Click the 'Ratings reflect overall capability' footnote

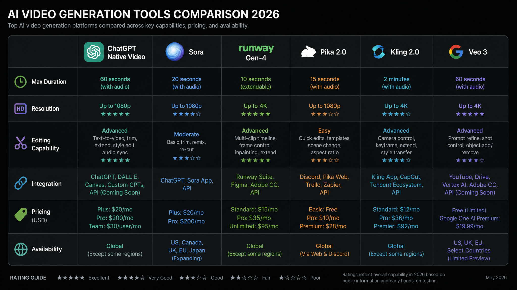[393, 278]
